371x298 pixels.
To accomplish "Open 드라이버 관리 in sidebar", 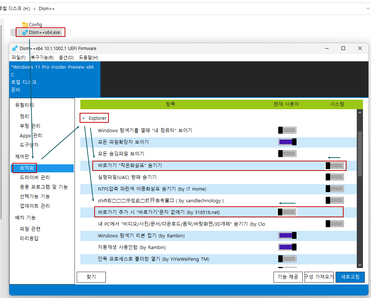I will coord(35,177).
